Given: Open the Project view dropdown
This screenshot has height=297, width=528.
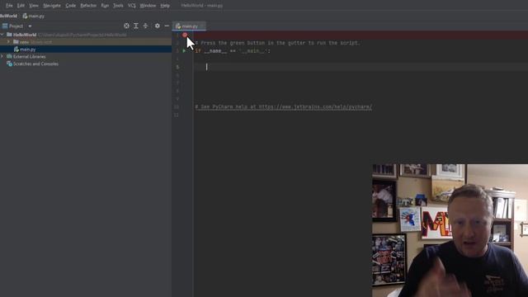Looking at the screenshot, I should pos(30,26).
